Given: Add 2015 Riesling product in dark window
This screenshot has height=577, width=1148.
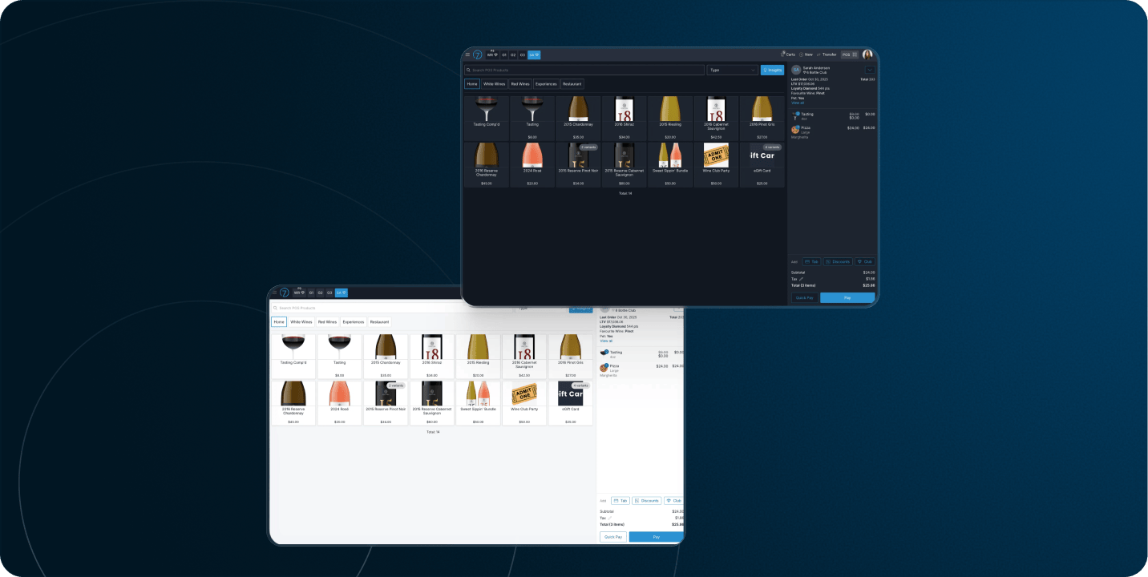Looking at the screenshot, I should point(670,119).
